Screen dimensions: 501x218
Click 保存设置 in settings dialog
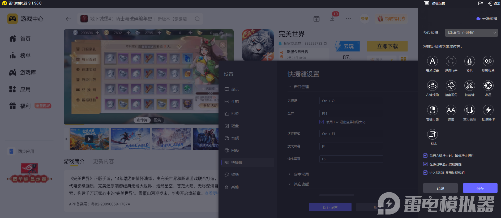click(330, 207)
